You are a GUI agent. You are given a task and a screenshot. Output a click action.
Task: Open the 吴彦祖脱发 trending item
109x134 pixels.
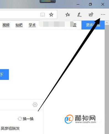pyautogui.click(x=10, y=128)
